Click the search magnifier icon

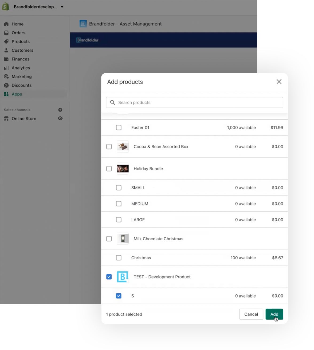coord(113,102)
